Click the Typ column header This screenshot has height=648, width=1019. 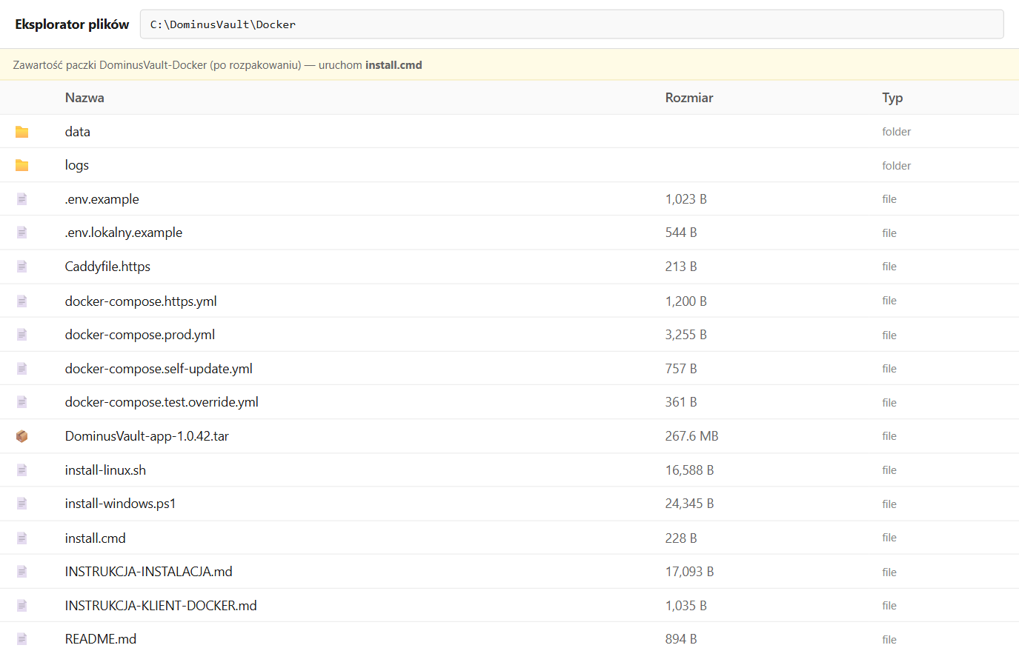[892, 98]
